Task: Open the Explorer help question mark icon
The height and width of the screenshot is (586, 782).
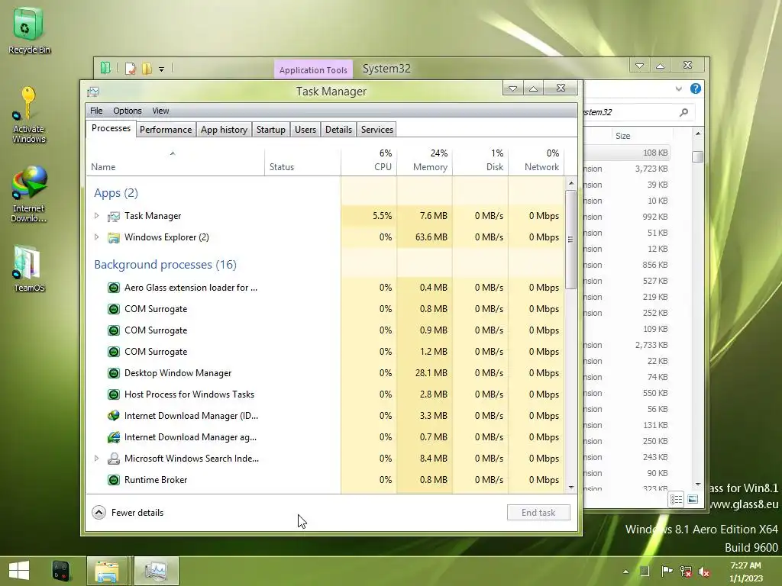Action: 695,89
